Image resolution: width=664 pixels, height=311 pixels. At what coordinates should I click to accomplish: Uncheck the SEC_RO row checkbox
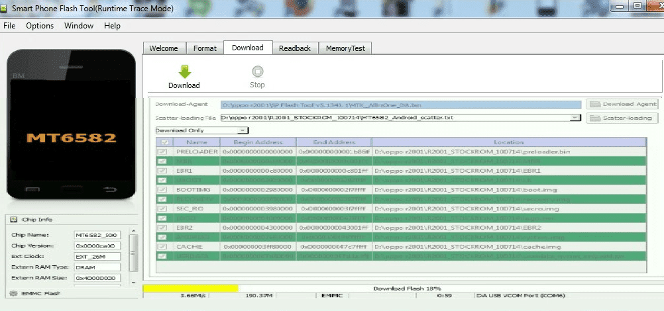tap(162, 208)
